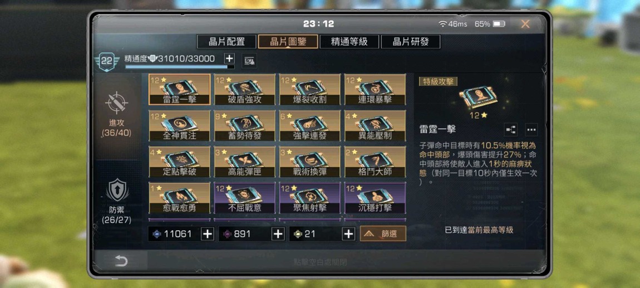
Task: Select the 破盾強攻 chip card
Action: (x=245, y=90)
